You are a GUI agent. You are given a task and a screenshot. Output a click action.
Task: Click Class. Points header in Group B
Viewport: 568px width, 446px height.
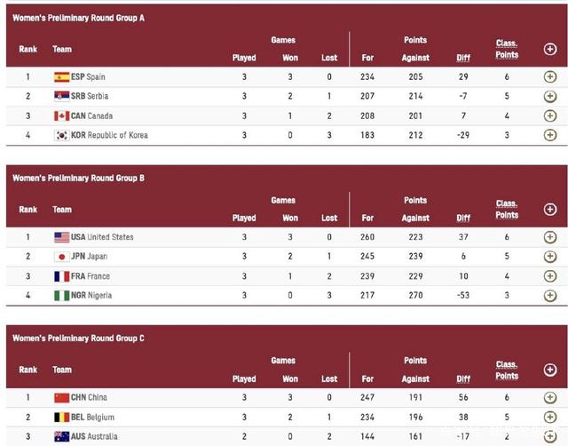pyautogui.click(x=507, y=210)
